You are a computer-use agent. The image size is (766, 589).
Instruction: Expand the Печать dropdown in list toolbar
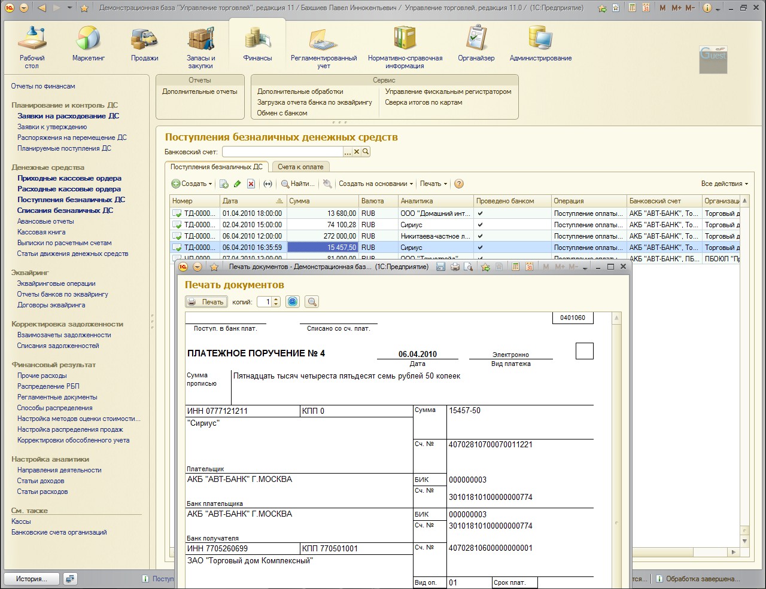[433, 184]
